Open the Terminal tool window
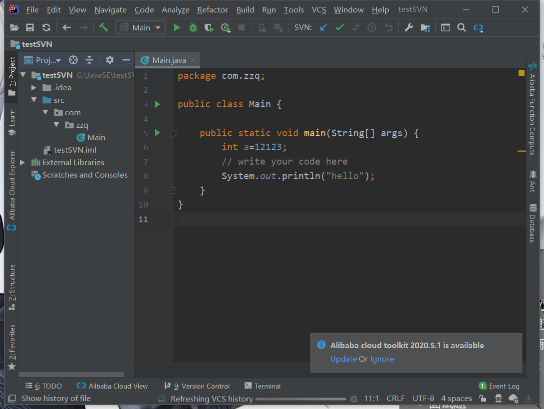 coord(263,386)
